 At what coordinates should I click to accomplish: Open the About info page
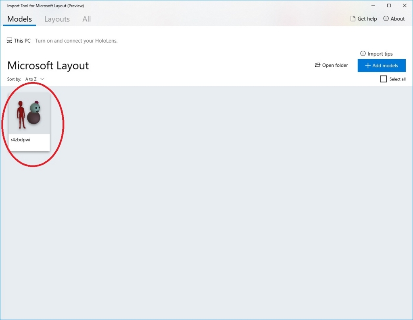click(x=394, y=19)
